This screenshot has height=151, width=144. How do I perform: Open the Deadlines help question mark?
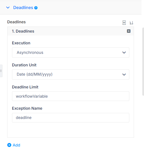tap(36, 8)
